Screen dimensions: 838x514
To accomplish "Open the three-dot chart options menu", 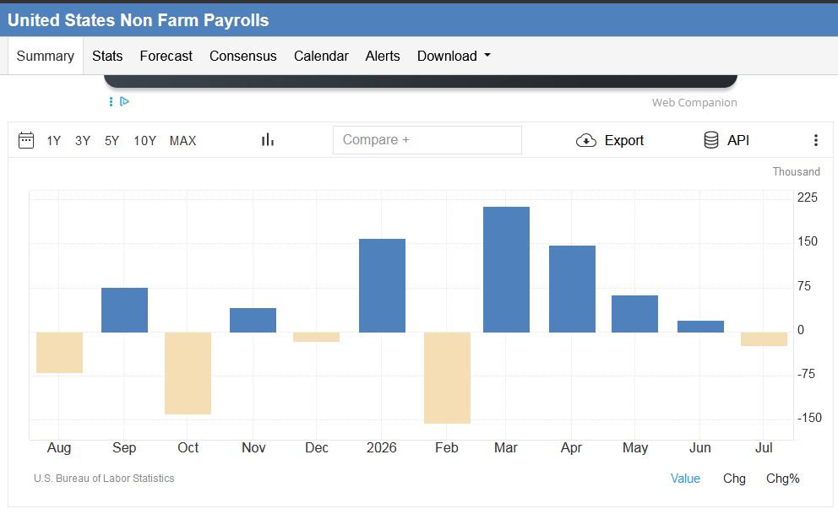I will [x=815, y=140].
